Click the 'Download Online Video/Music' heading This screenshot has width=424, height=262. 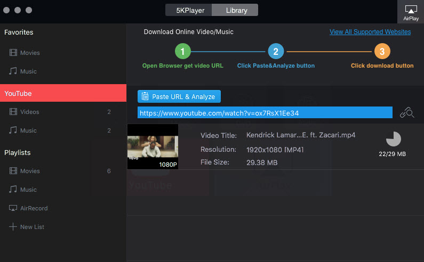[x=188, y=32]
